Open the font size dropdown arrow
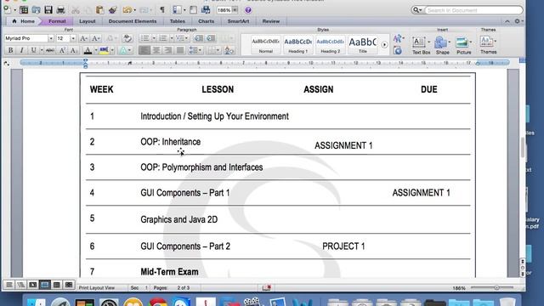The width and height of the screenshot is (544, 306). point(73,38)
